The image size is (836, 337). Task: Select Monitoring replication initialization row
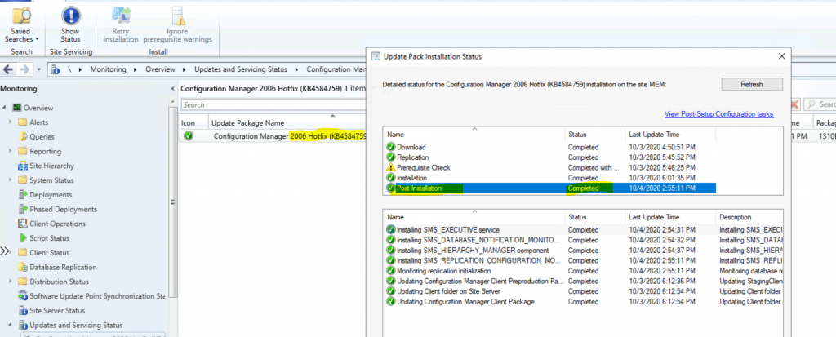pos(583,271)
